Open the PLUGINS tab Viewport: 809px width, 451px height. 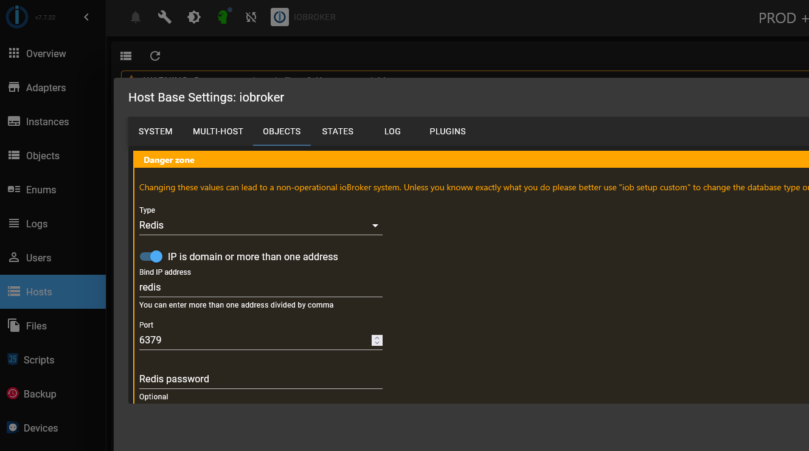click(448, 131)
